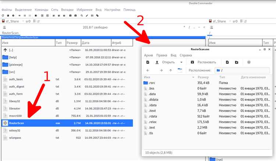The height and width of the screenshot is (161, 276).
Task: Open the Избранное menu
Action: tap(85, 10)
